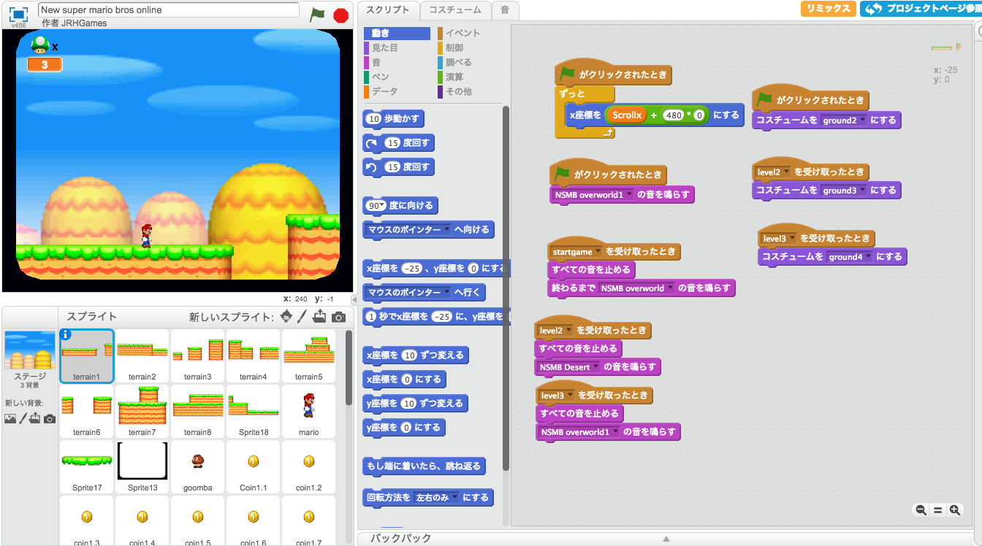
Task: Select the terrain2 sprite
Action: [x=142, y=355]
